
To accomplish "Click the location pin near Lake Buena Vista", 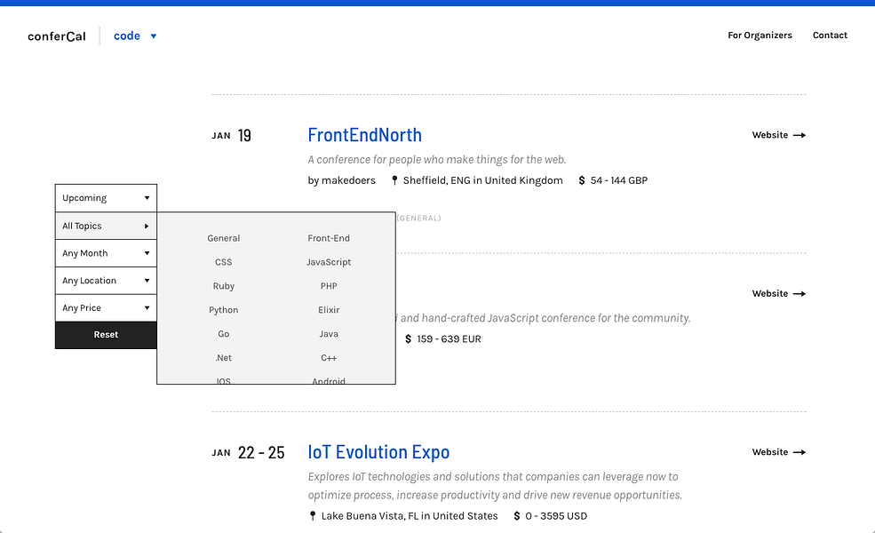I will [313, 516].
